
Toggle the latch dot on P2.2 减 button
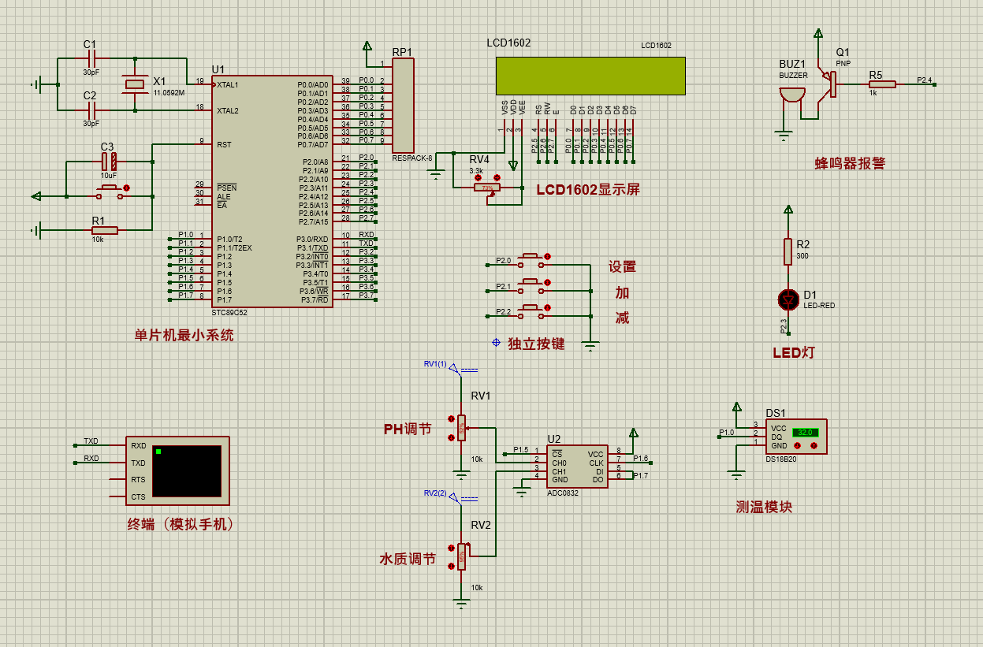pos(548,307)
